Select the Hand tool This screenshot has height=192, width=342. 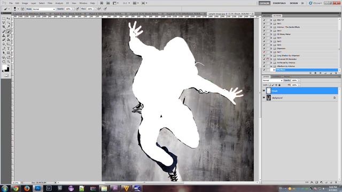pyautogui.click(x=4, y=62)
